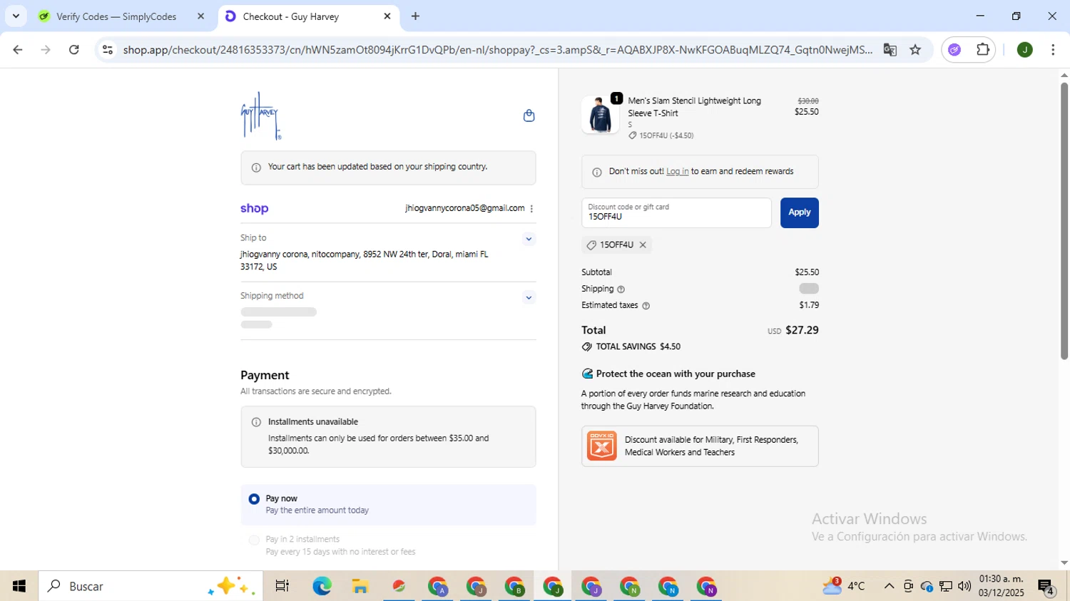Viewport: 1070px width, 601px height.
Task: Select Pay in 2 installments option
Action: point(254,540)
